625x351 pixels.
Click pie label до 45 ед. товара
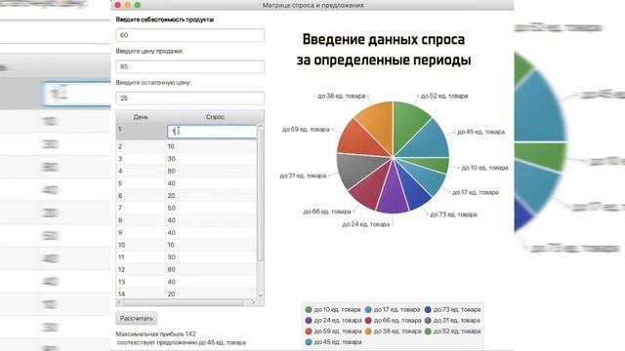pos(480,132)
